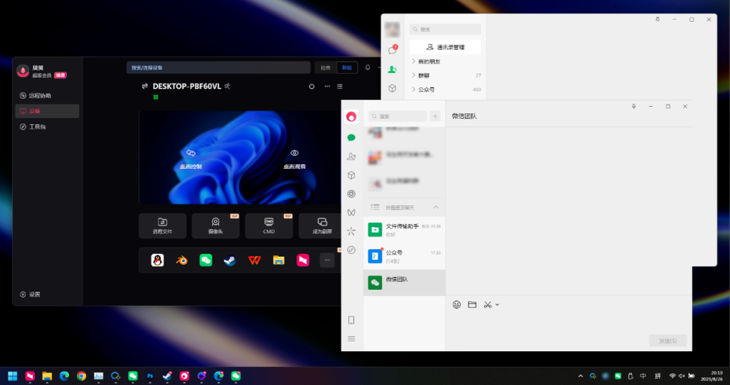Click the plus button beside front WeChat search
The image size is (730, 385).
point(435,116)
